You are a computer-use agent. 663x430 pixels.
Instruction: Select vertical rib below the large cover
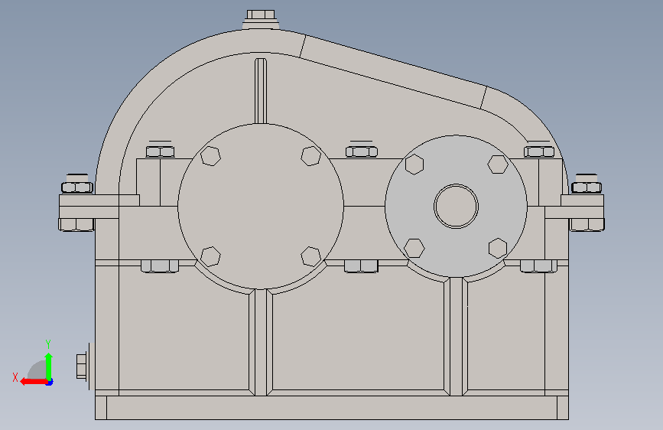(x=261, y=342)
